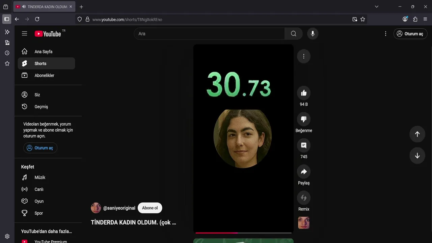Expand the list all tabs dropdown

377,7
